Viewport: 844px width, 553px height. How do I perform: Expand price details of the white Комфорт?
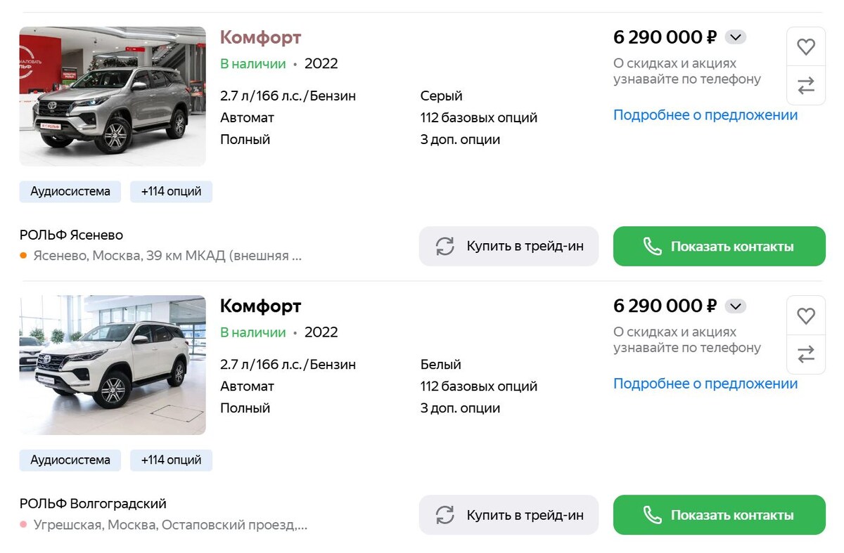click(736, 306)
